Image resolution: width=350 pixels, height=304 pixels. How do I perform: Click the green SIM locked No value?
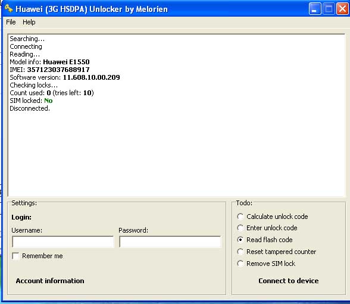(48, 101)
